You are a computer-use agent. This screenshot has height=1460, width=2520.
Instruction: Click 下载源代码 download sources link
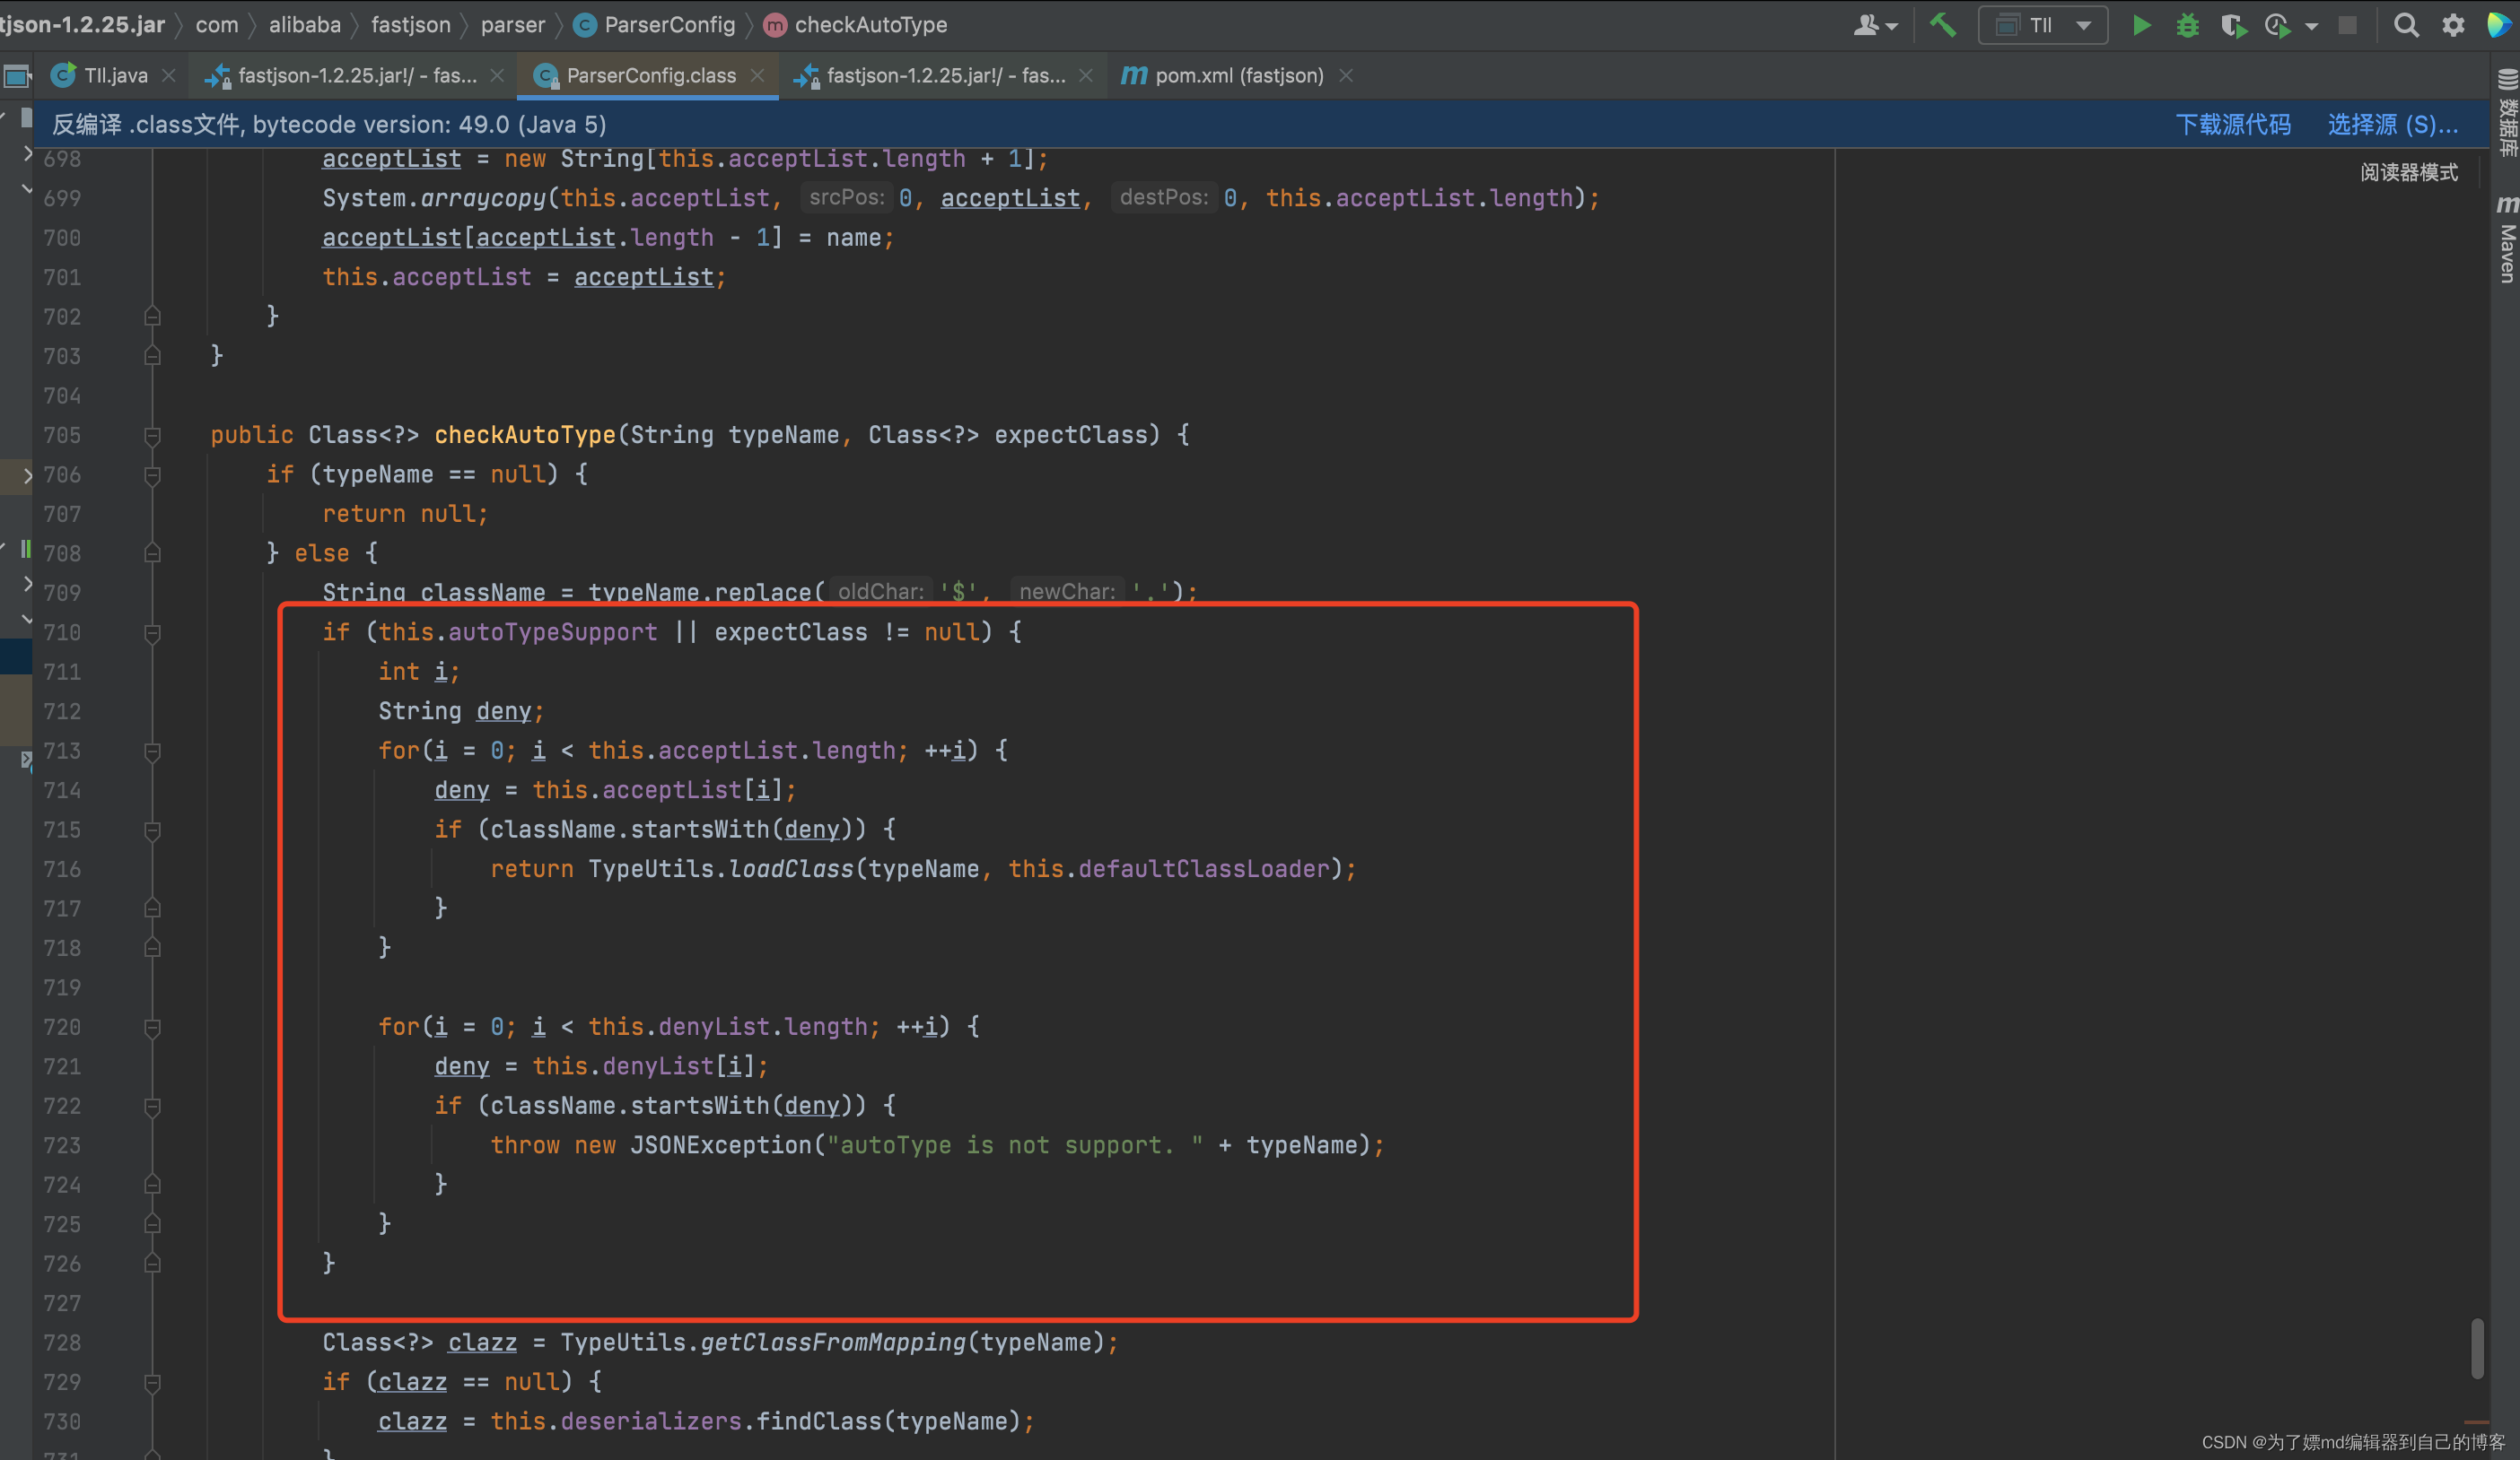[x=2233, y=125]
